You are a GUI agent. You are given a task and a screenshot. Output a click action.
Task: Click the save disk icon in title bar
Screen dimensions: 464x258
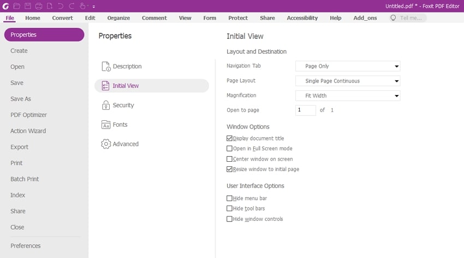(x=28, y=6)
